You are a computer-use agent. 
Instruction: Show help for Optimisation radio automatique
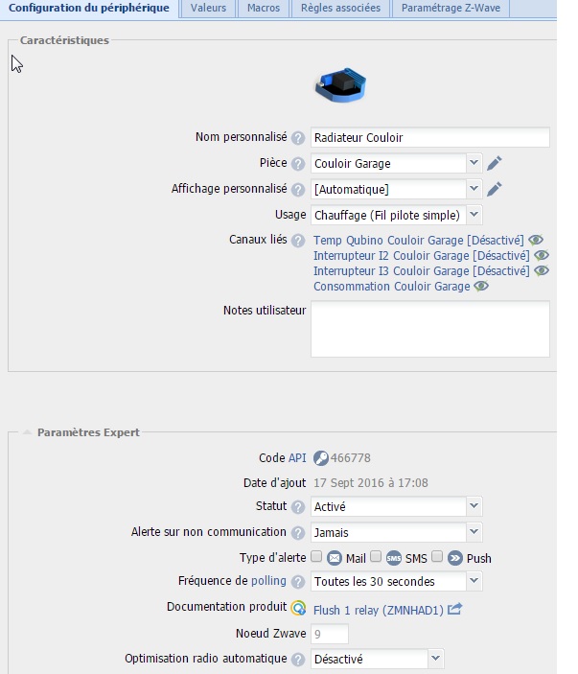point(298,659)
